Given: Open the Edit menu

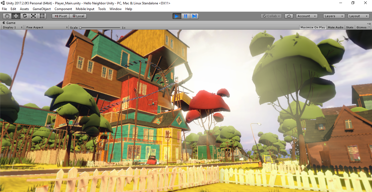Looking at the screenshot, I should pos(13,9).
